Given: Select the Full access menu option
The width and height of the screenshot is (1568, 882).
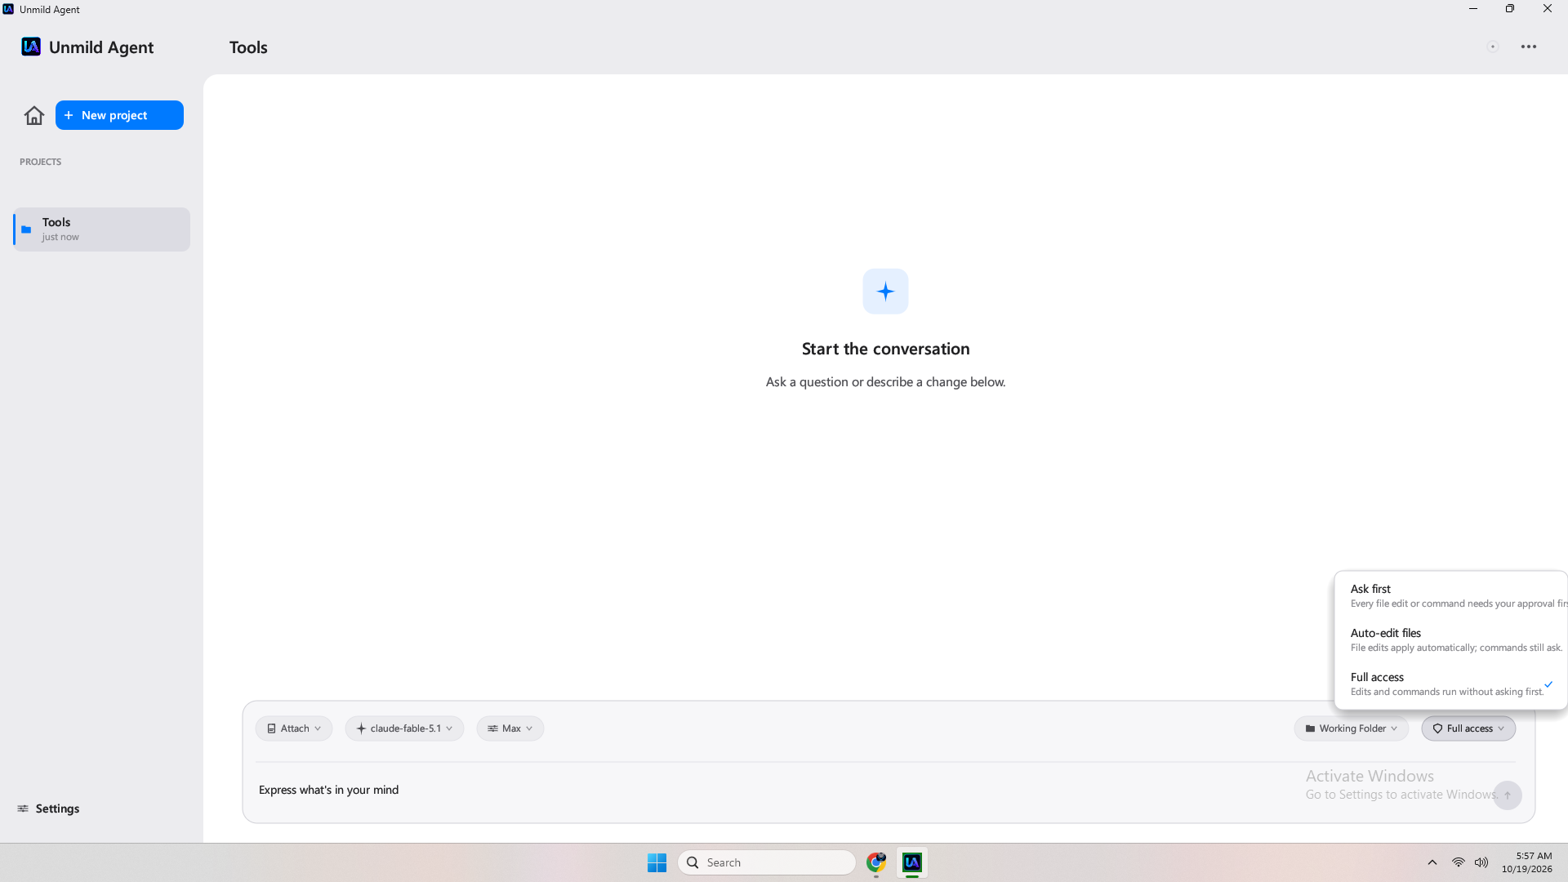Looking at the screenshot, I should pyautogui.click(x=1451, y=684).
